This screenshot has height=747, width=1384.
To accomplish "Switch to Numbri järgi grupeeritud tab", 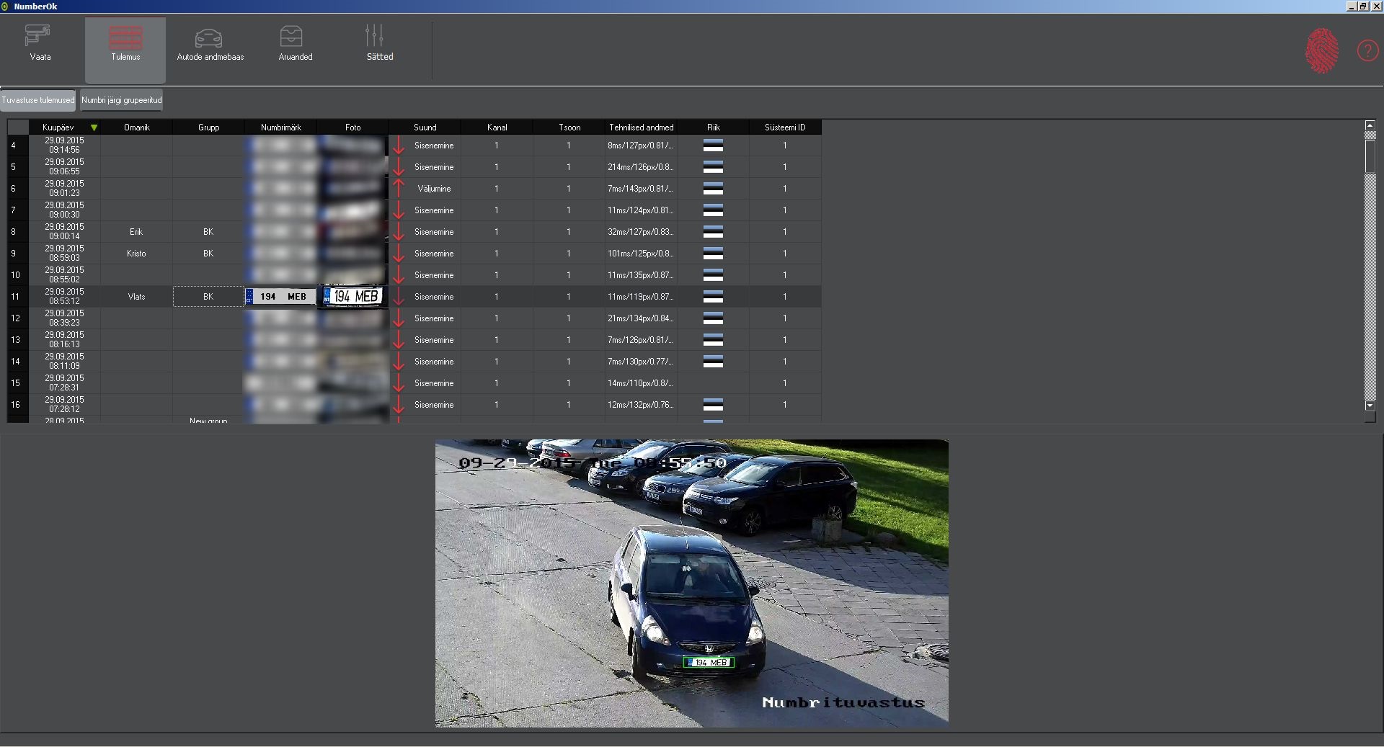I will coord(122,100).
